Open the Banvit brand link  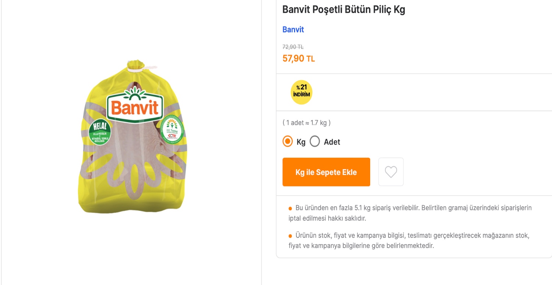click(293, 29)
